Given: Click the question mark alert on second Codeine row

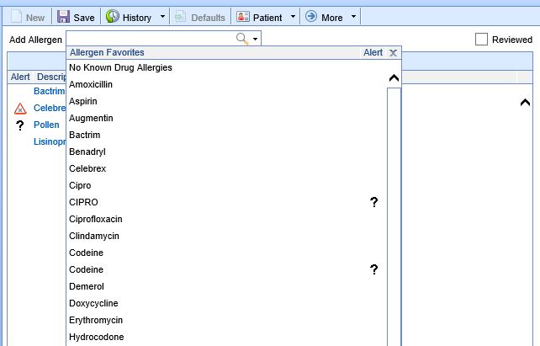Looking at the screenshot, I should pyautogui.click(x=374, y=269).
